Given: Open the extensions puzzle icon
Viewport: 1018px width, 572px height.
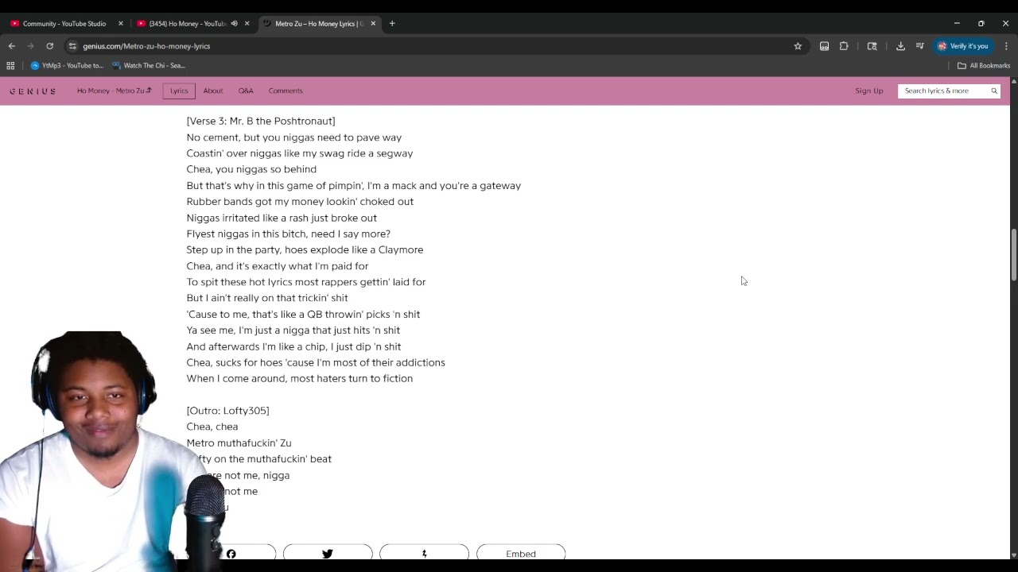Looking at the screenshot, I should click(844, 46).
